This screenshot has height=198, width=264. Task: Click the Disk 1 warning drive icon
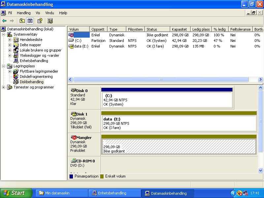tap(74, 114)
